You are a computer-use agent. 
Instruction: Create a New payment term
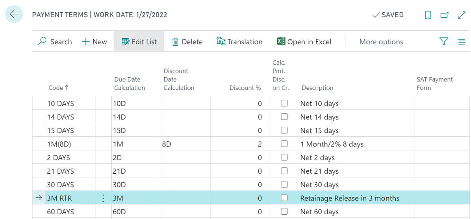pos(95,42)
